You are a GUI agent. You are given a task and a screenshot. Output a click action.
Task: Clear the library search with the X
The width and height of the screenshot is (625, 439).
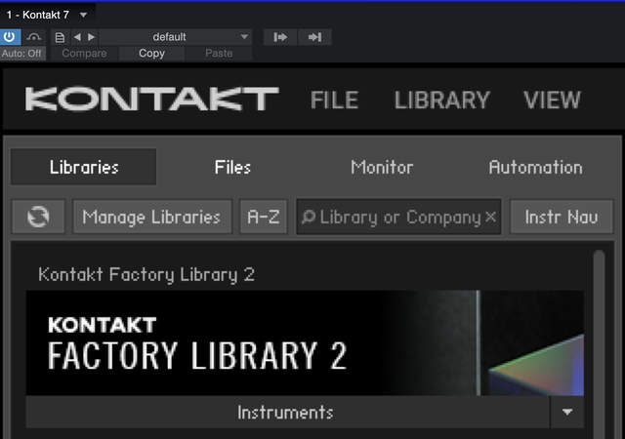tap(490, 217)
